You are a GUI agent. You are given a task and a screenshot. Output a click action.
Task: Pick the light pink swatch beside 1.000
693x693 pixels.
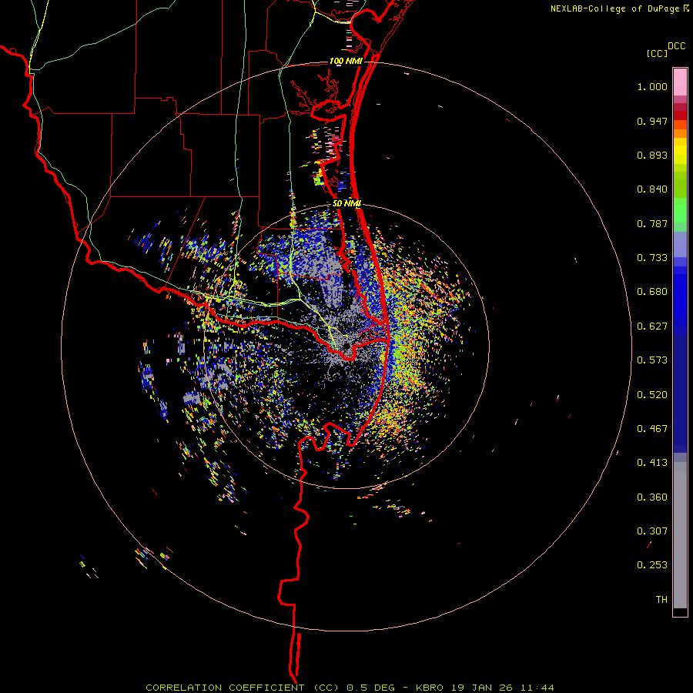pos(680,82)
